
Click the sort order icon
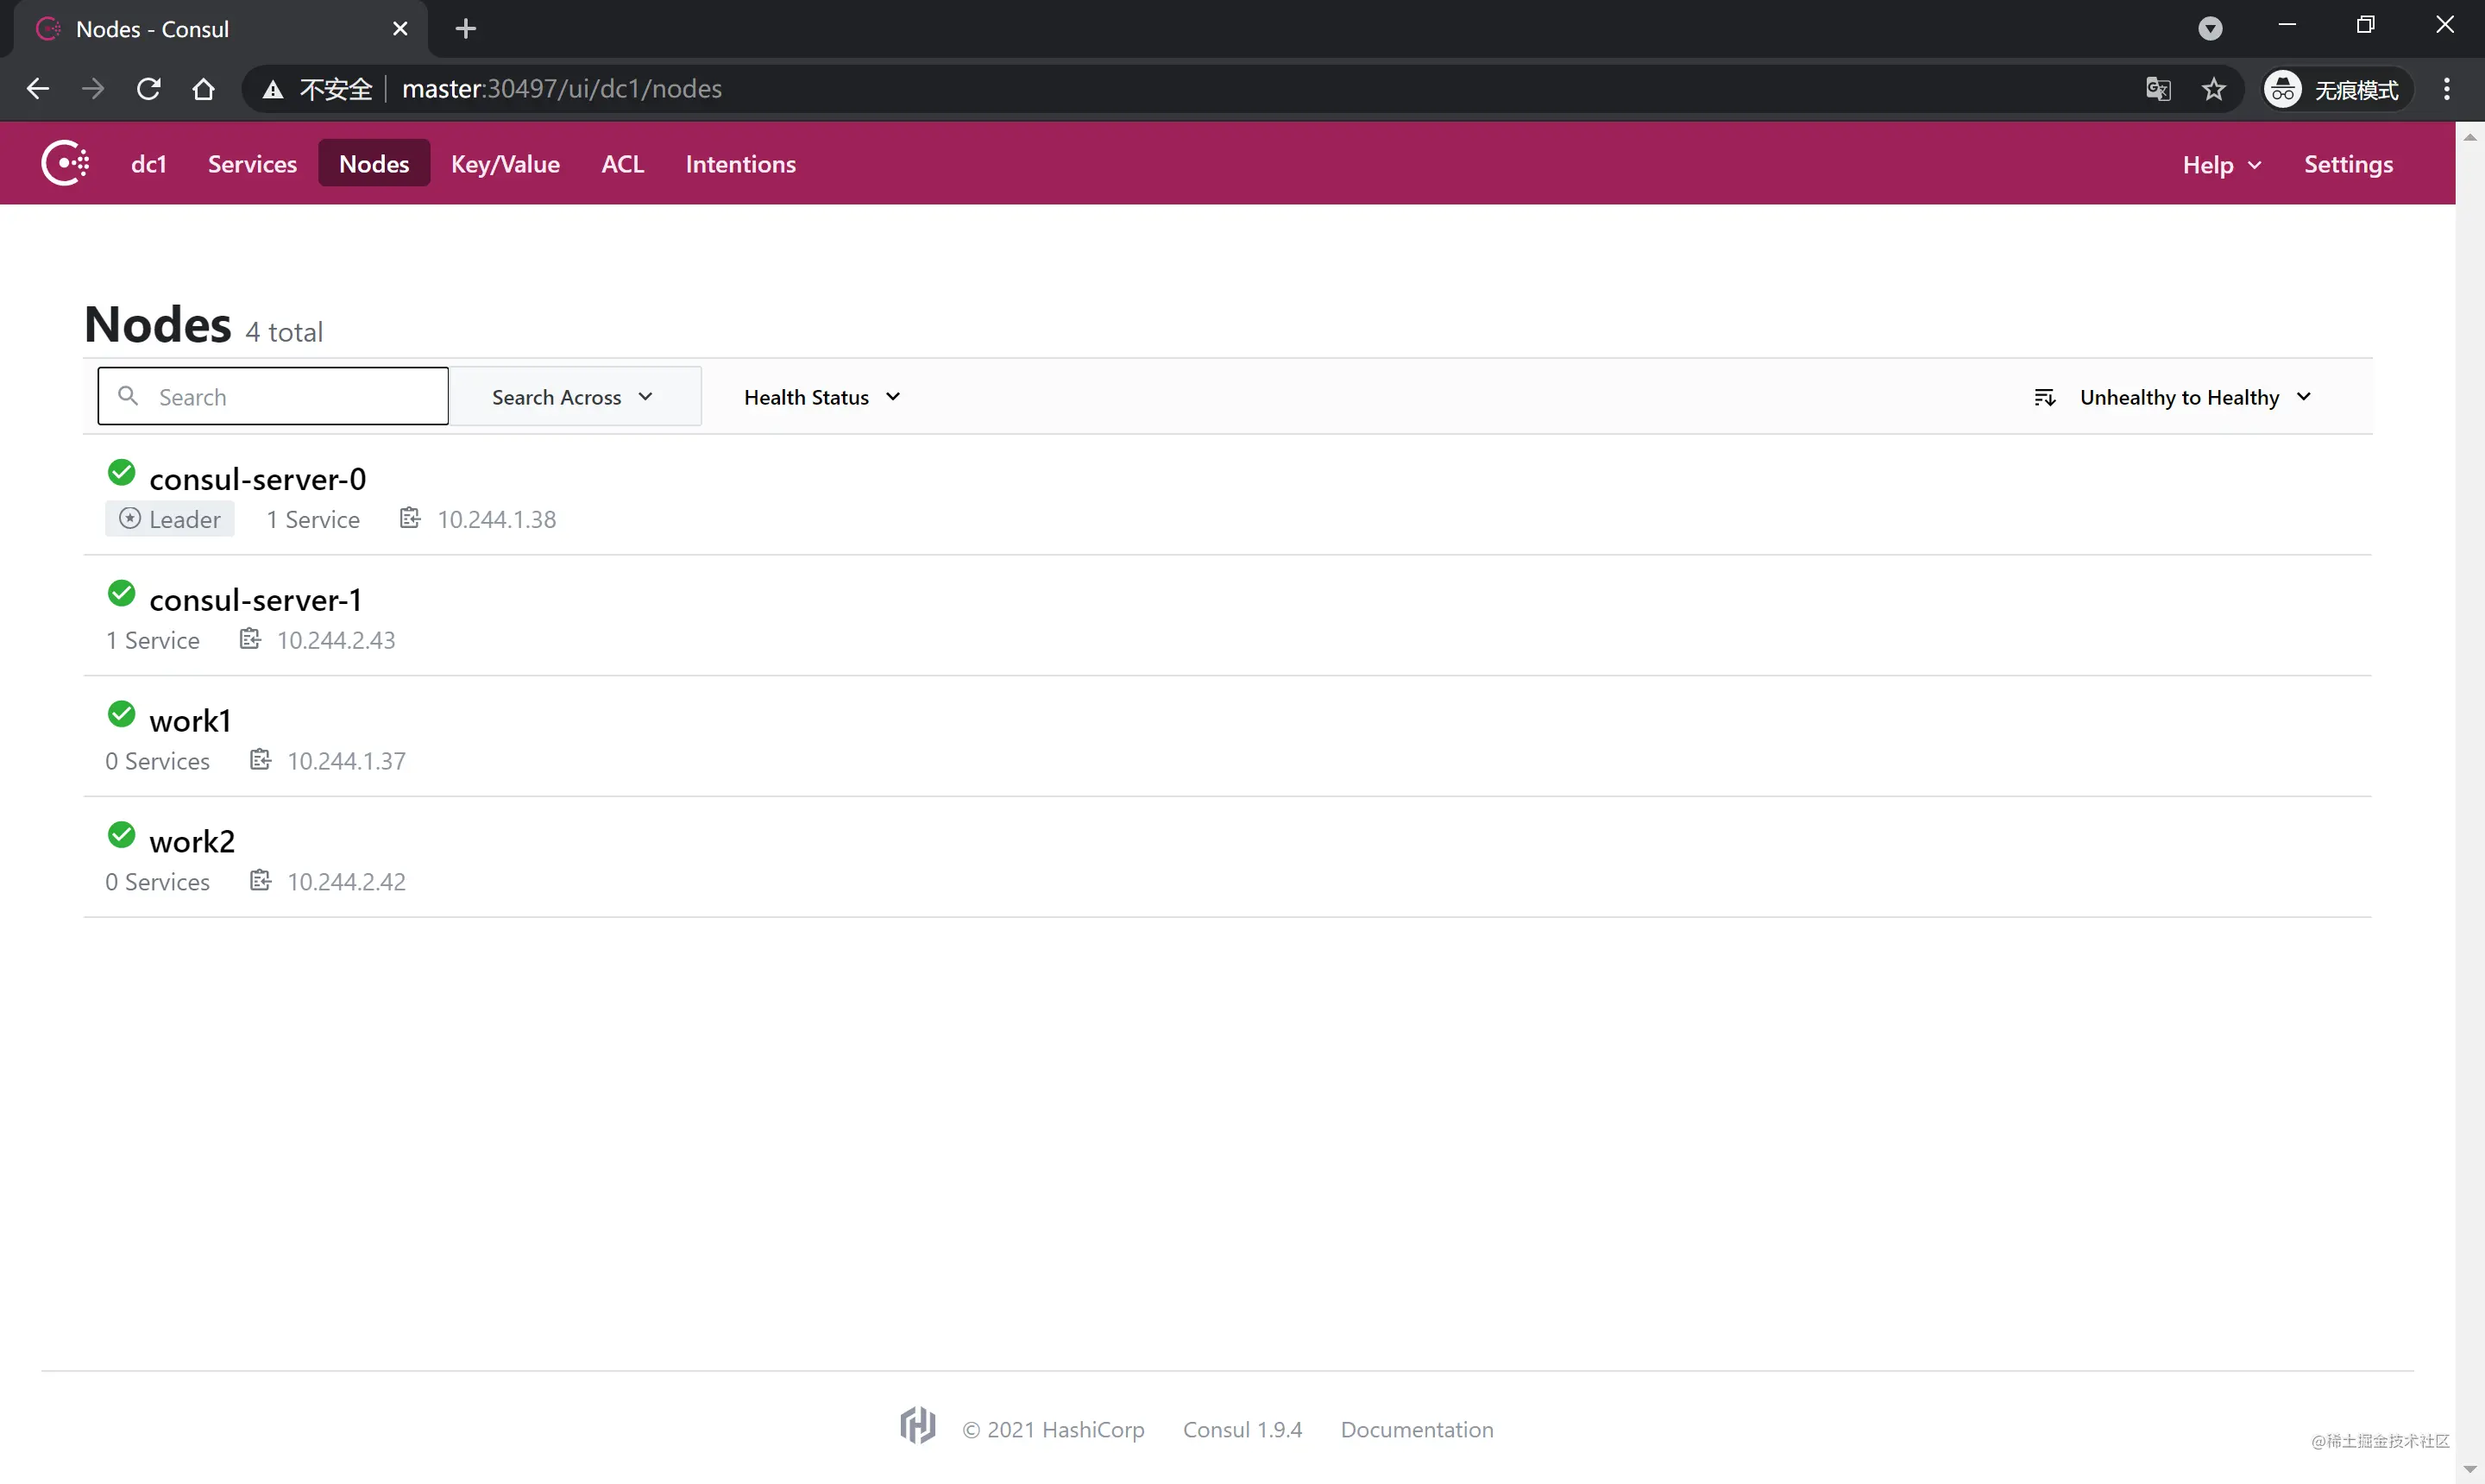2044,397
